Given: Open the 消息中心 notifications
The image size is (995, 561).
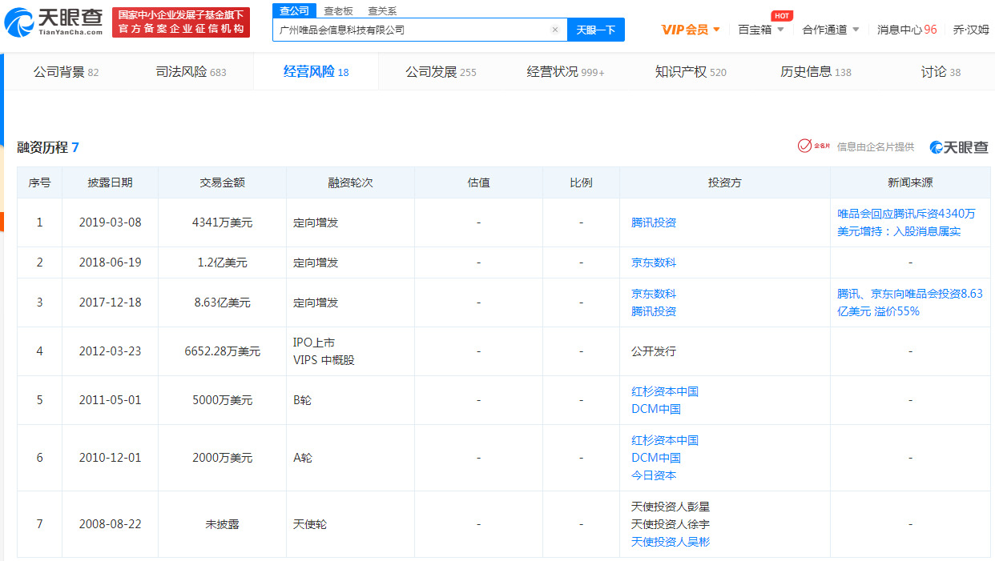Looking at the screenshot, I should 907,30.
